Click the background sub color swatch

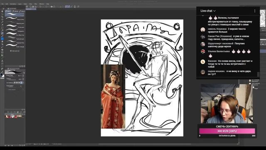pos(3,76)
